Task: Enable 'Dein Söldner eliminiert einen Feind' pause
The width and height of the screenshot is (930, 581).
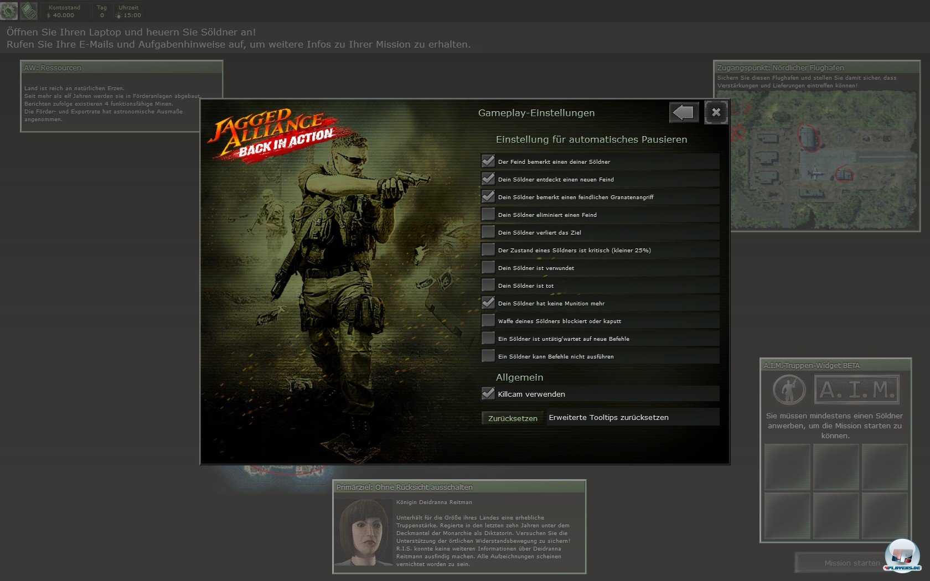Action: point(488,214)
